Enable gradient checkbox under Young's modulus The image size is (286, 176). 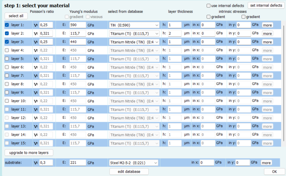(67, 17)
